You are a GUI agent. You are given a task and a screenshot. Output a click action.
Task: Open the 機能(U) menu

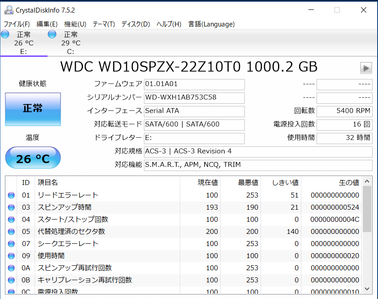coord(75,24)
